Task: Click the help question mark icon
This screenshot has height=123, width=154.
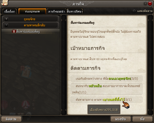Action: click(x=145, y=4)
